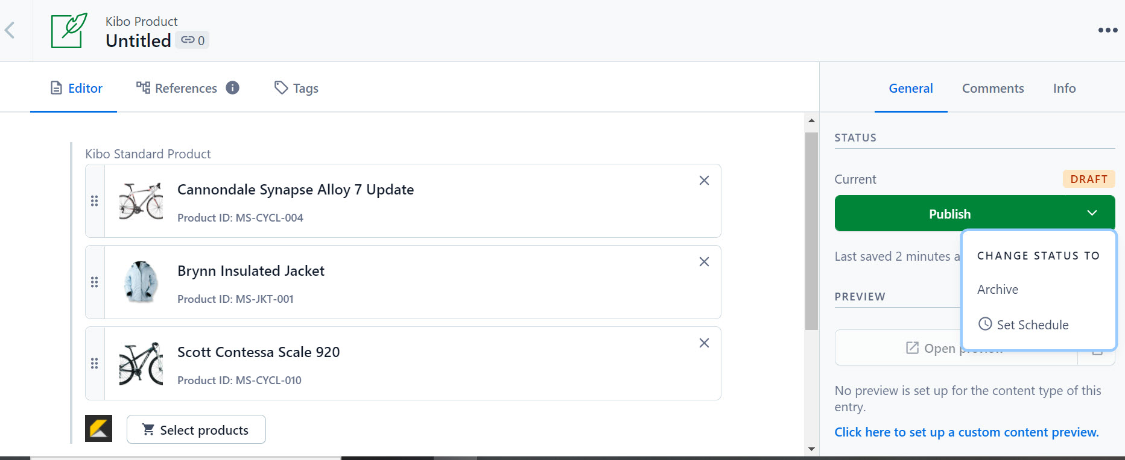Image resolution: width=1125 pixels, height=460 pixels.
Task: Switch to the References tab
Action: [x=185, y=88]
